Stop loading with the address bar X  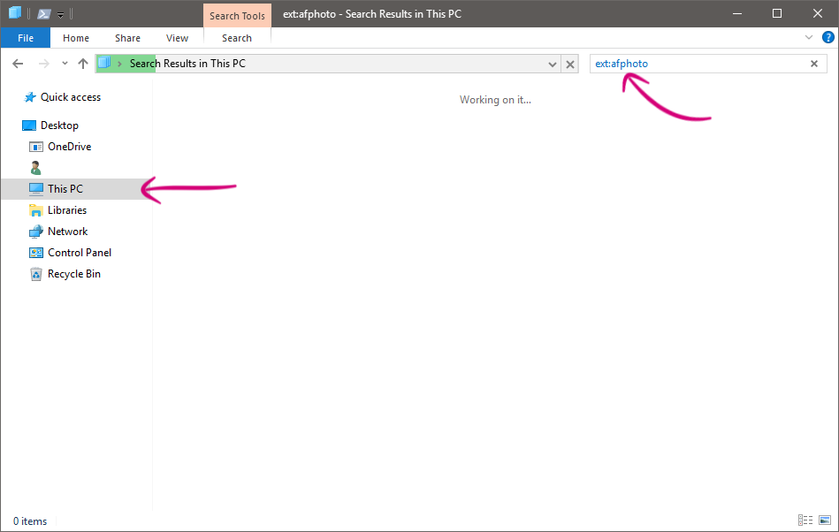pyautogui.click(x=570, y=65)
